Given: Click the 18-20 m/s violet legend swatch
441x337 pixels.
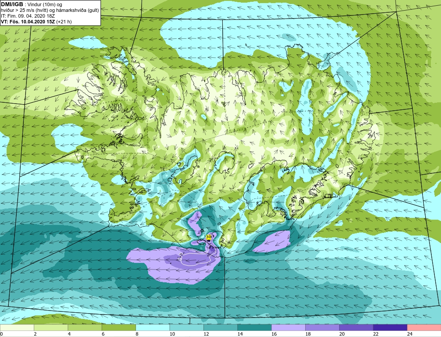Looking at the screenshot, I should coord(322,328).
